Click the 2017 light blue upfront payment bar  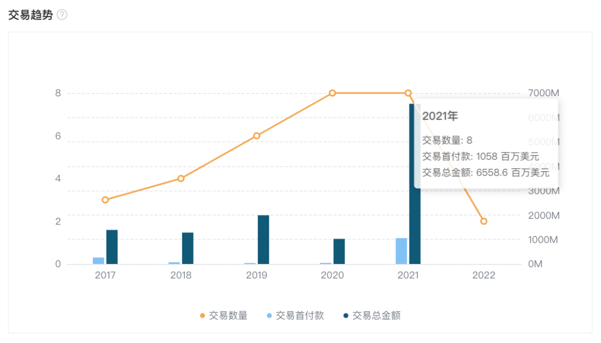click(x=98, y=261)
